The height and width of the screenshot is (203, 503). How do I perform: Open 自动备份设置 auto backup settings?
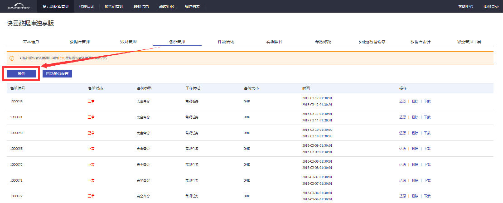(x=57, y=73)
